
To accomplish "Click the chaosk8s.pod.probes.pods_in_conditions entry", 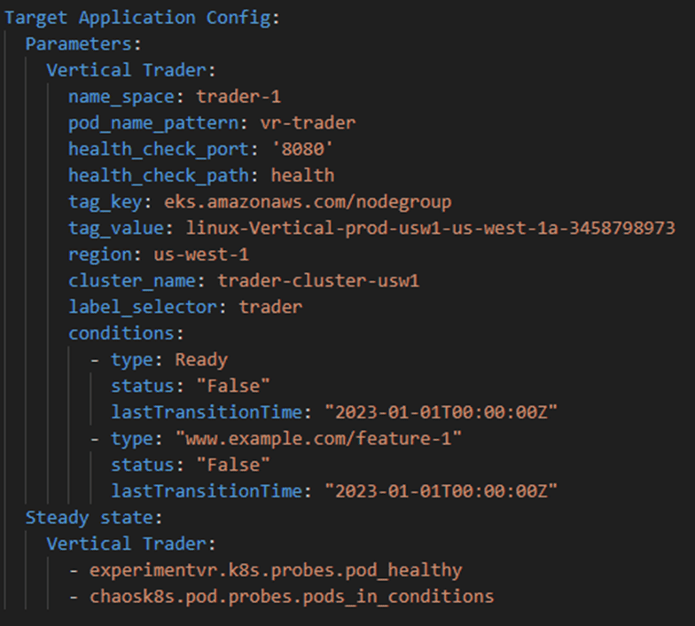I will point(292,597).
